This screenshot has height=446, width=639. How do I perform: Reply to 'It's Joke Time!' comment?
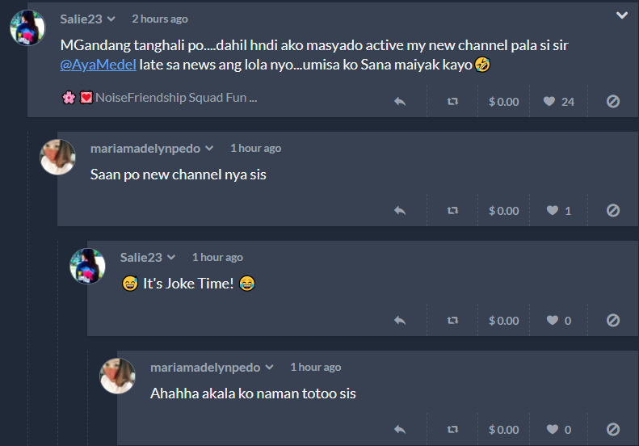(x=400, y=321)
